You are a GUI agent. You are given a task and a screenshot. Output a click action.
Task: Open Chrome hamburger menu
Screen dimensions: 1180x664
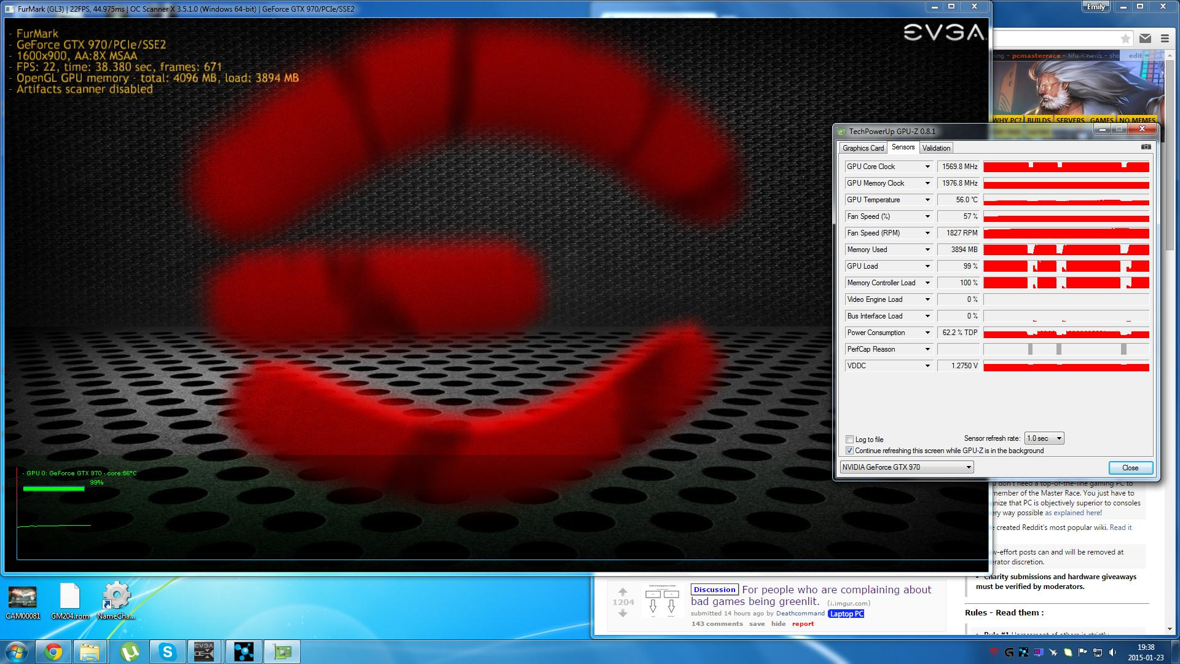coord(1165,38)
